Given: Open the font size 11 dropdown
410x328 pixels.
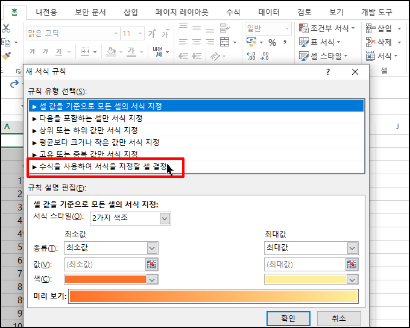Looking at the screenshot, I should click(140, 34).
